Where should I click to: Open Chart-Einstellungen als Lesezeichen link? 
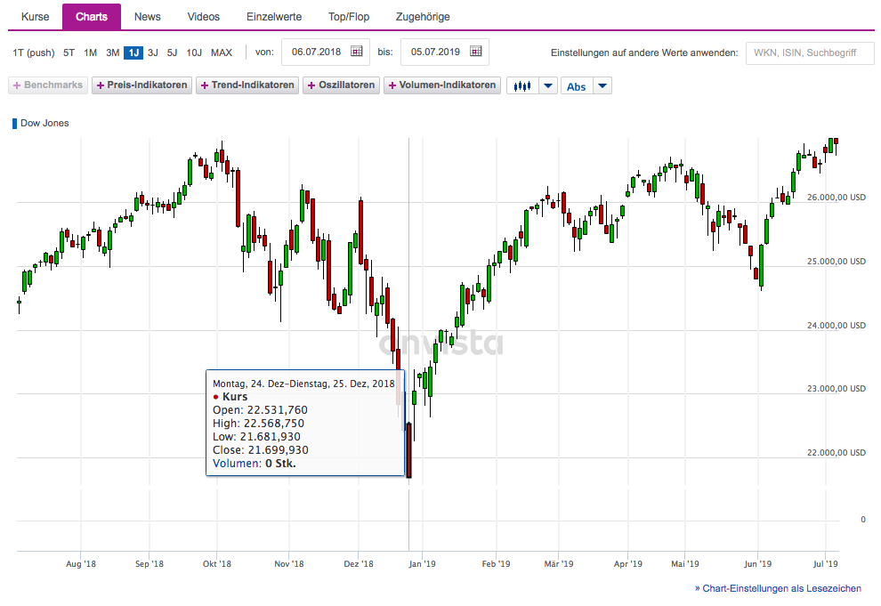(778, 588)
